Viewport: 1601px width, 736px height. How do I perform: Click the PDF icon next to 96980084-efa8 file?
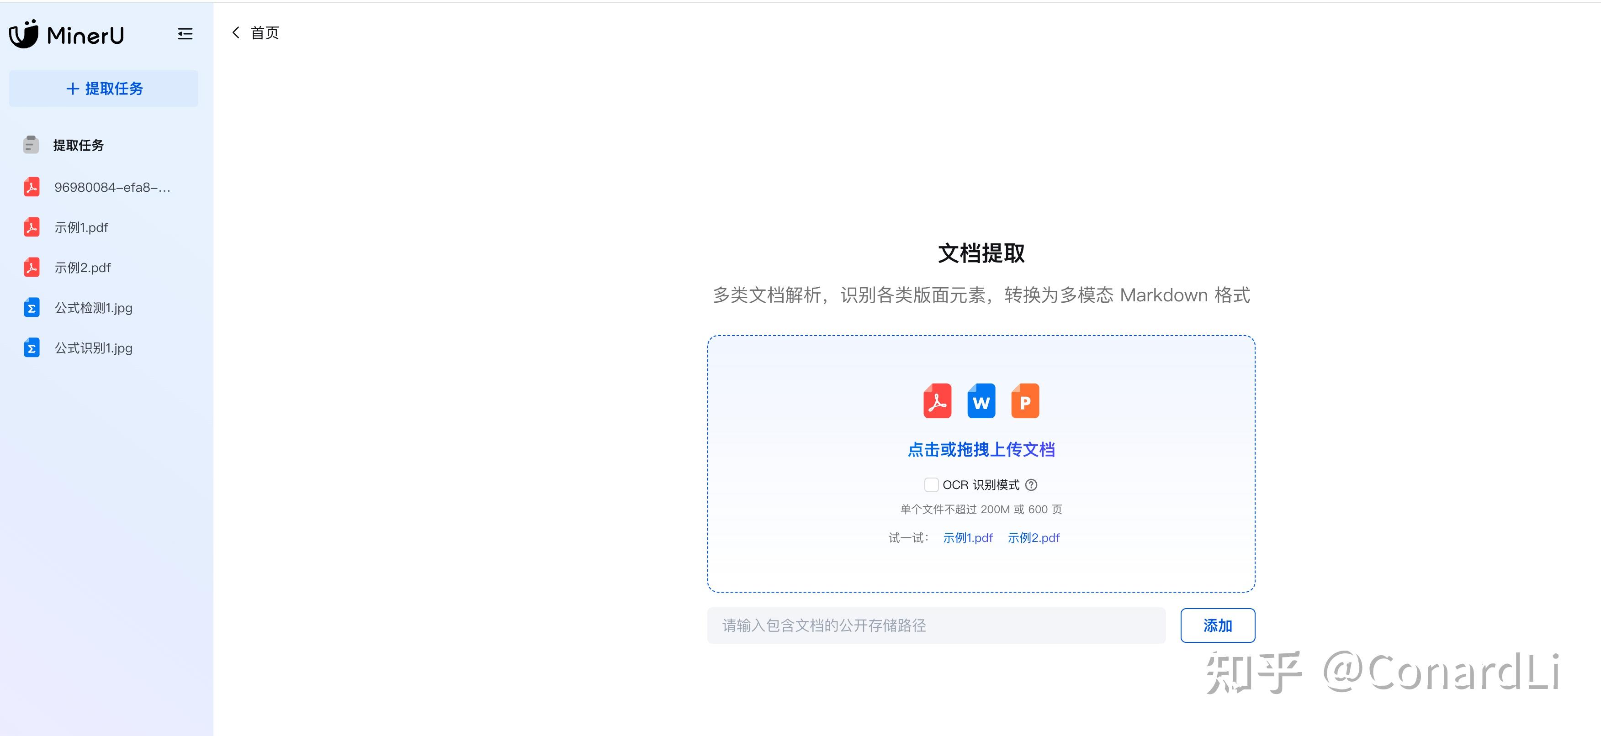coord(31,187)
